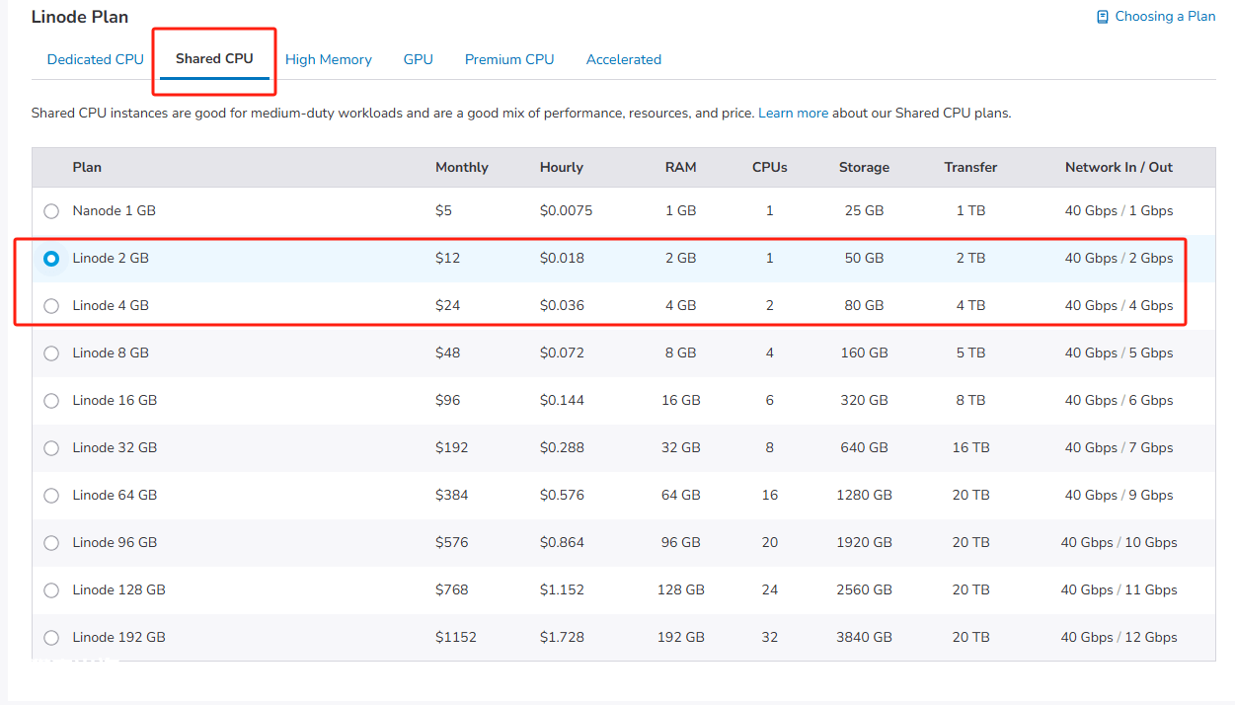Pick the Linode 64 GB radio button
Image resolution: width=1235 pixels, height=705 pixels.
point(51,496)
